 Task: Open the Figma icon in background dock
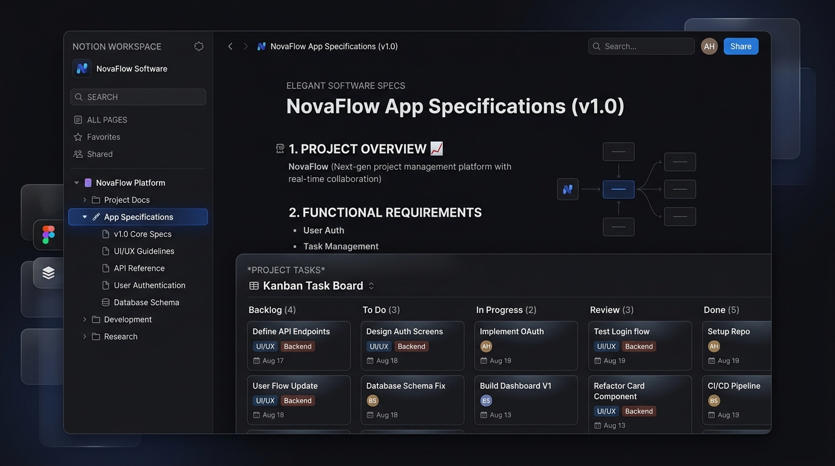click(x=49, y=235)
